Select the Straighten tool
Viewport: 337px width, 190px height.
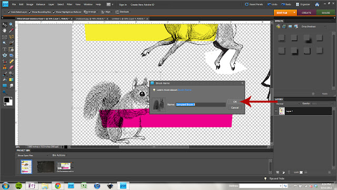pos(11,55)
